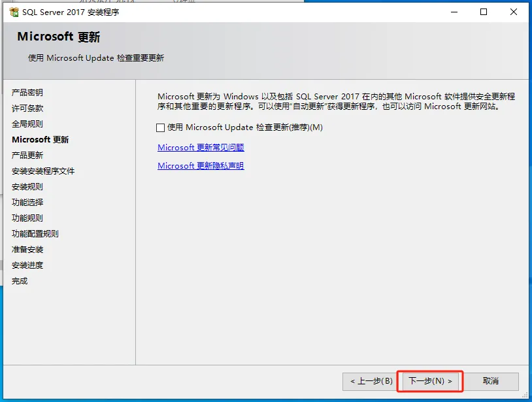Screen dimensions: 532x402
Task: Open the Microsoft 更新隐私声明 link
Action: [x=201, y=165]
